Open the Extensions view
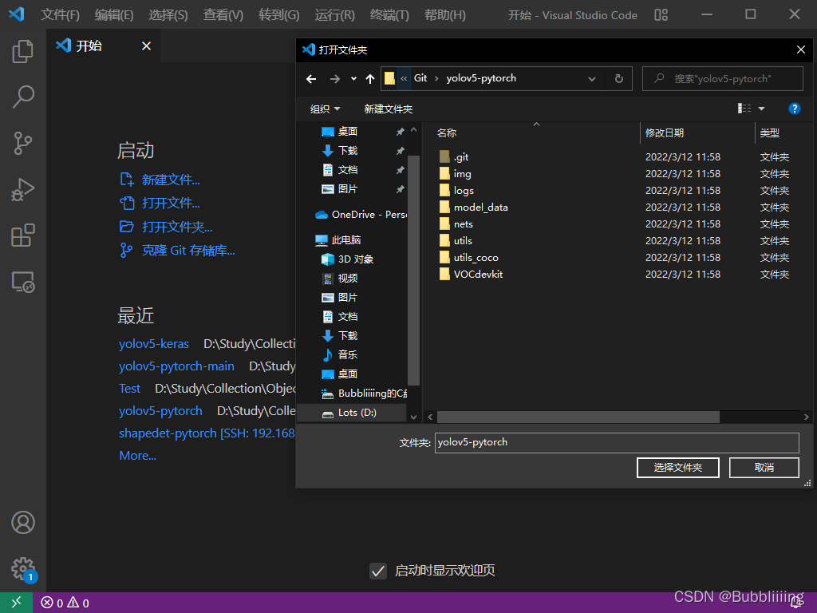Viewport: 817px width, 613px height. [x=22, y=235]
